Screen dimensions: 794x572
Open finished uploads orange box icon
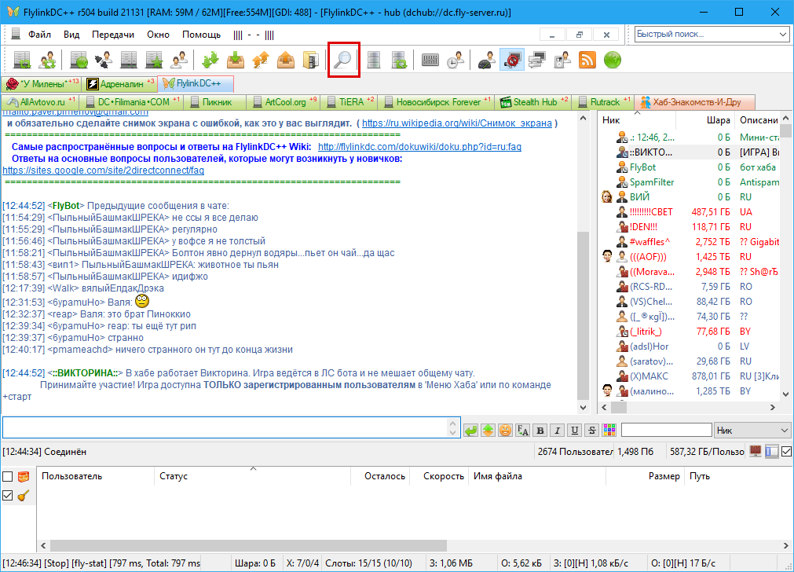pos(286,60)
